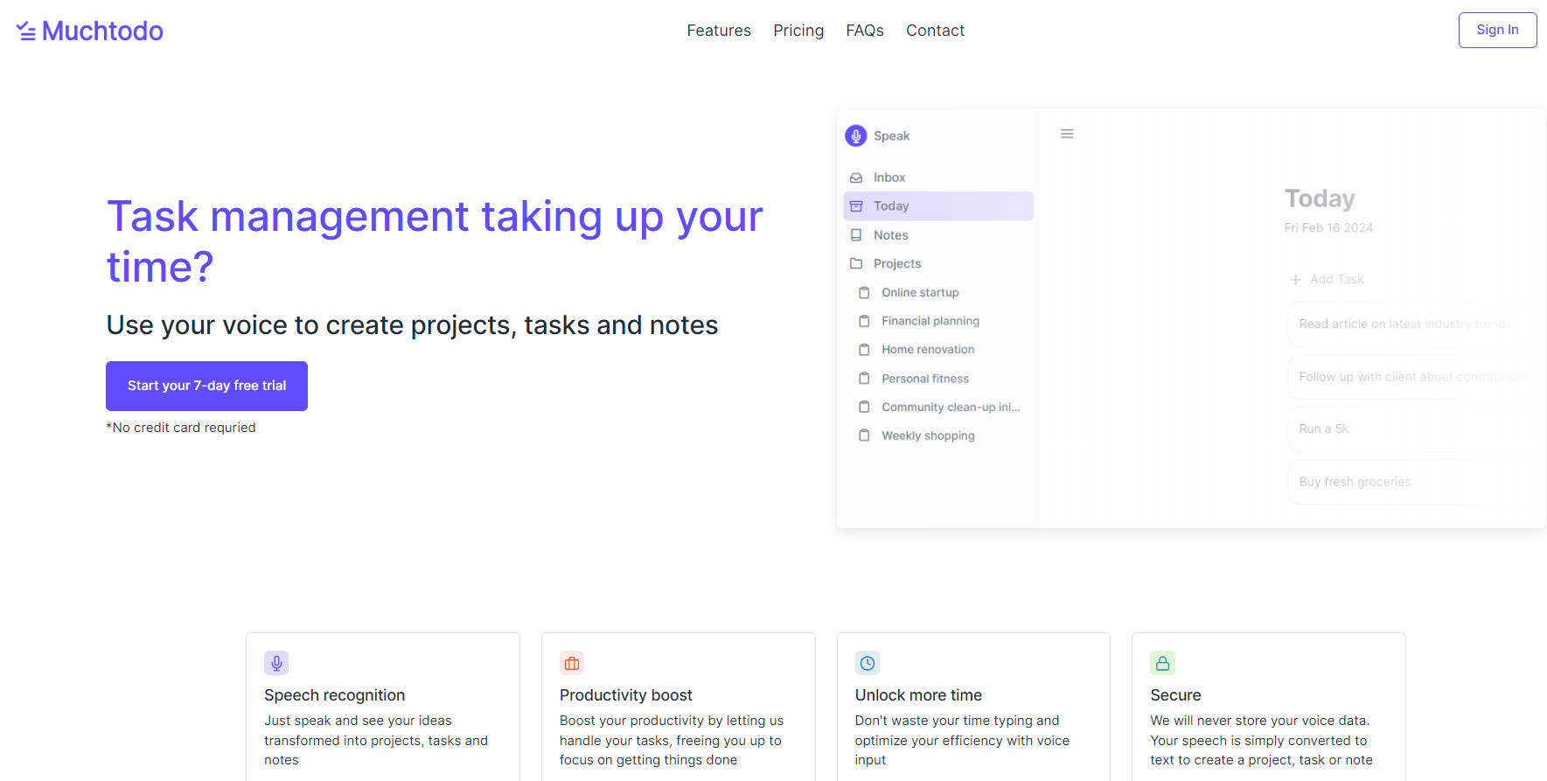
Task: Open the Features nav link
Action: [x=718, y=31]
